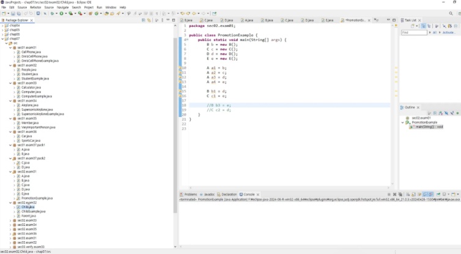Open the Refactor menu
Screen dimensions: 461x254
[35, 7]
